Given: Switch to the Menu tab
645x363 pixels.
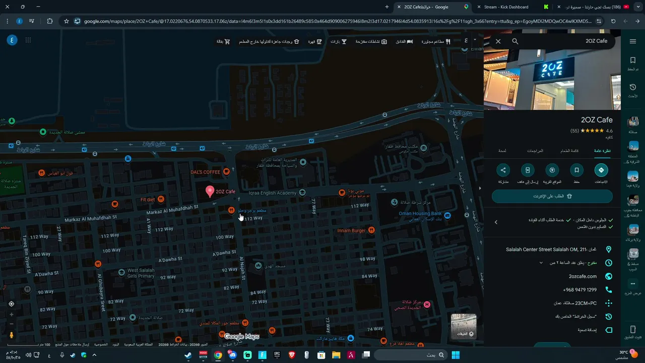Looking at the screenshot, I should click(x=569, y=151).
